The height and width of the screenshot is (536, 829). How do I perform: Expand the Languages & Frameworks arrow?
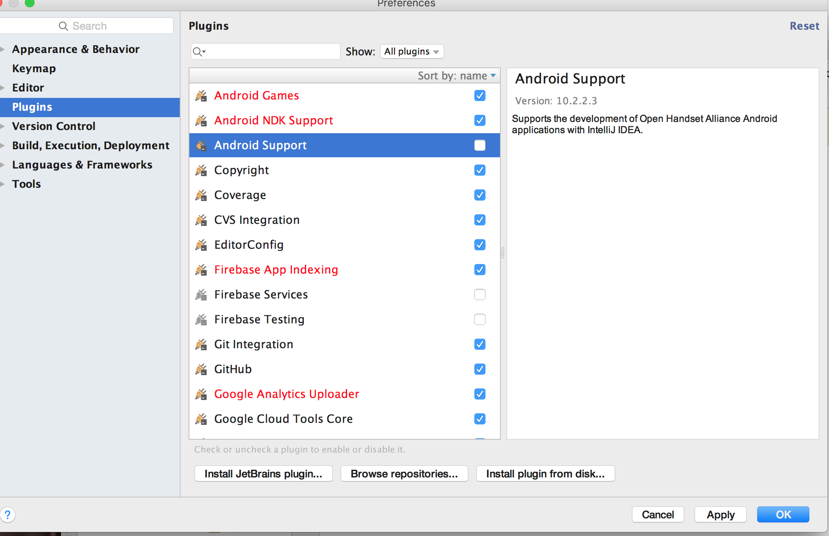[x=2, y=165]
